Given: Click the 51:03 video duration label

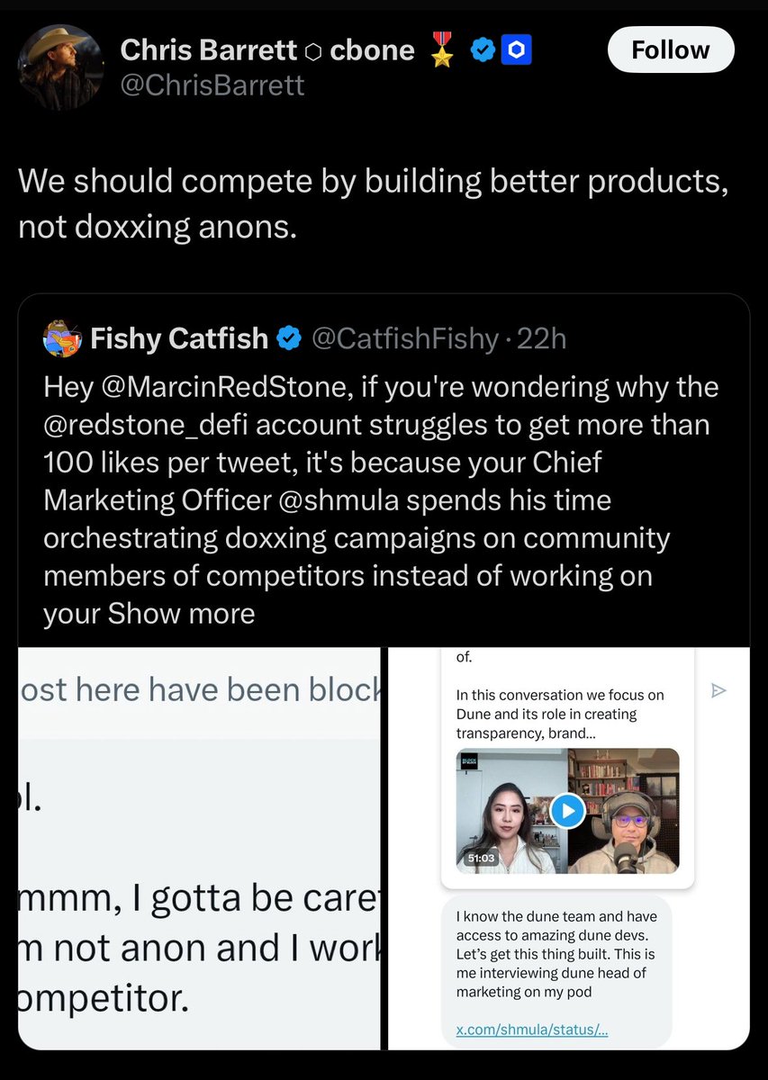Looking at the screenshot, I should coord(482,859).
